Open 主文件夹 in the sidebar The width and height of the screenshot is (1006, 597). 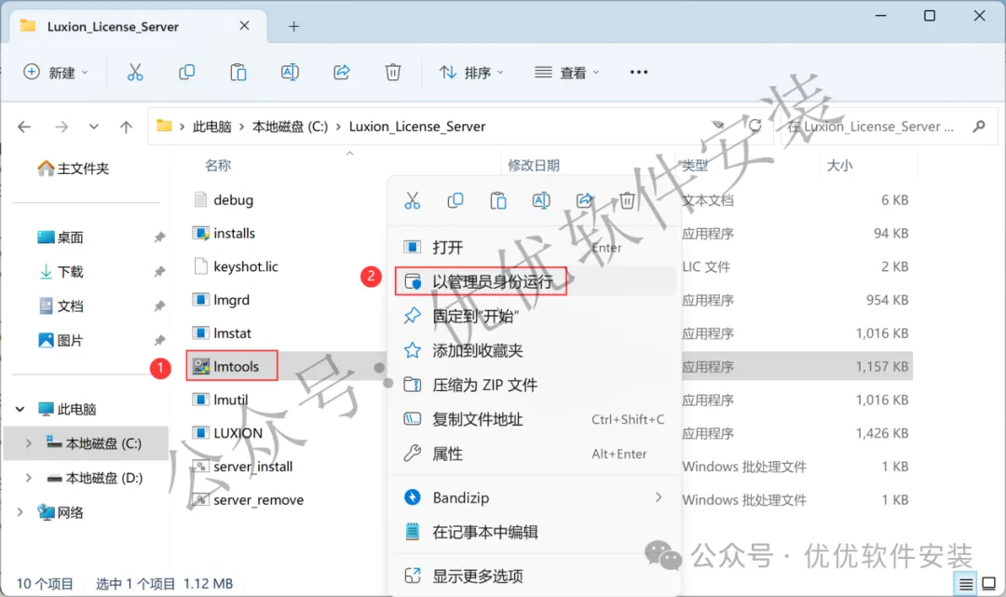click(x=74, y=169)
